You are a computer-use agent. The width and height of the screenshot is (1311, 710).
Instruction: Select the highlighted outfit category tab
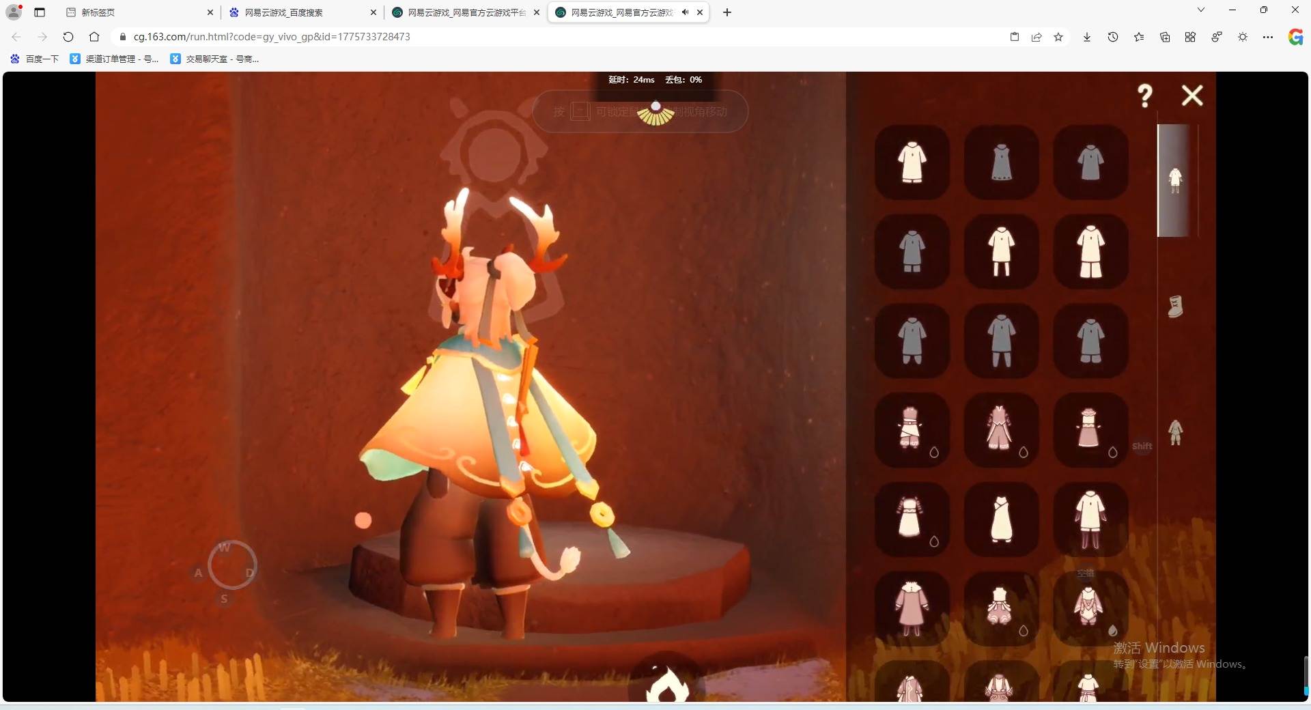point(1174,180)
